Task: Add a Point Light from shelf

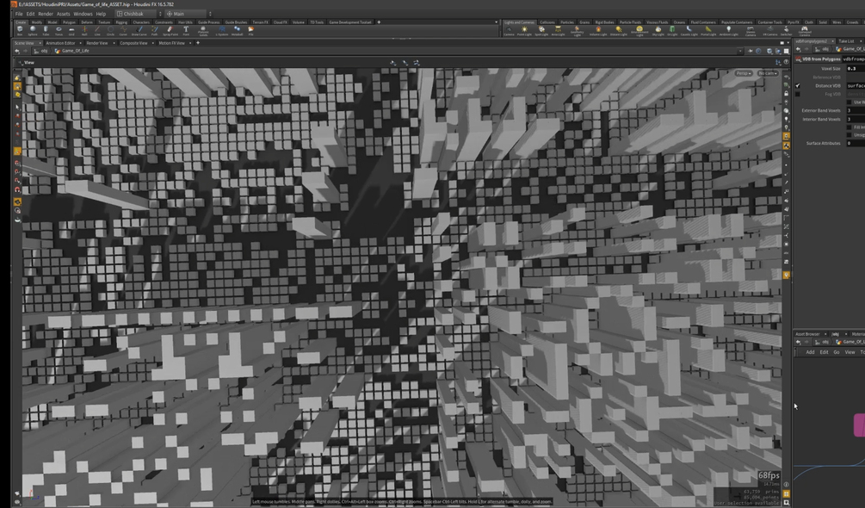Action: (x=524, y=30)
